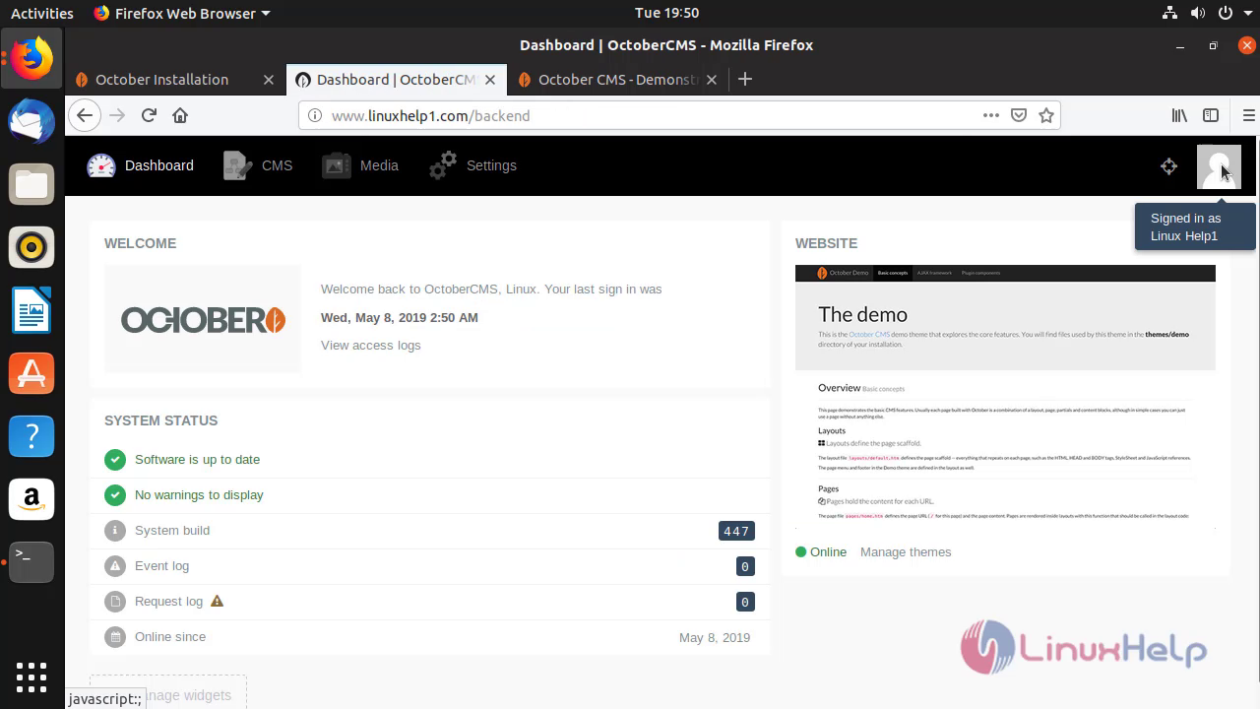This screenshot has height=709, width=1260.
Task: Click the Settings gears icon
Action: 443,165
